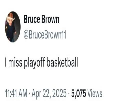125x110 pixels.
Task: Click the 11:41 AM timestamp
Action: point(16,93)
